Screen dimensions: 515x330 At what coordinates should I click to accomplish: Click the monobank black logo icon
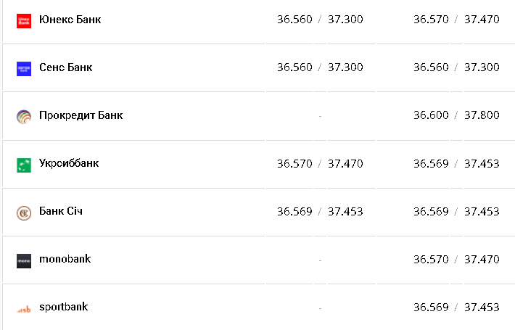[24, 260]
